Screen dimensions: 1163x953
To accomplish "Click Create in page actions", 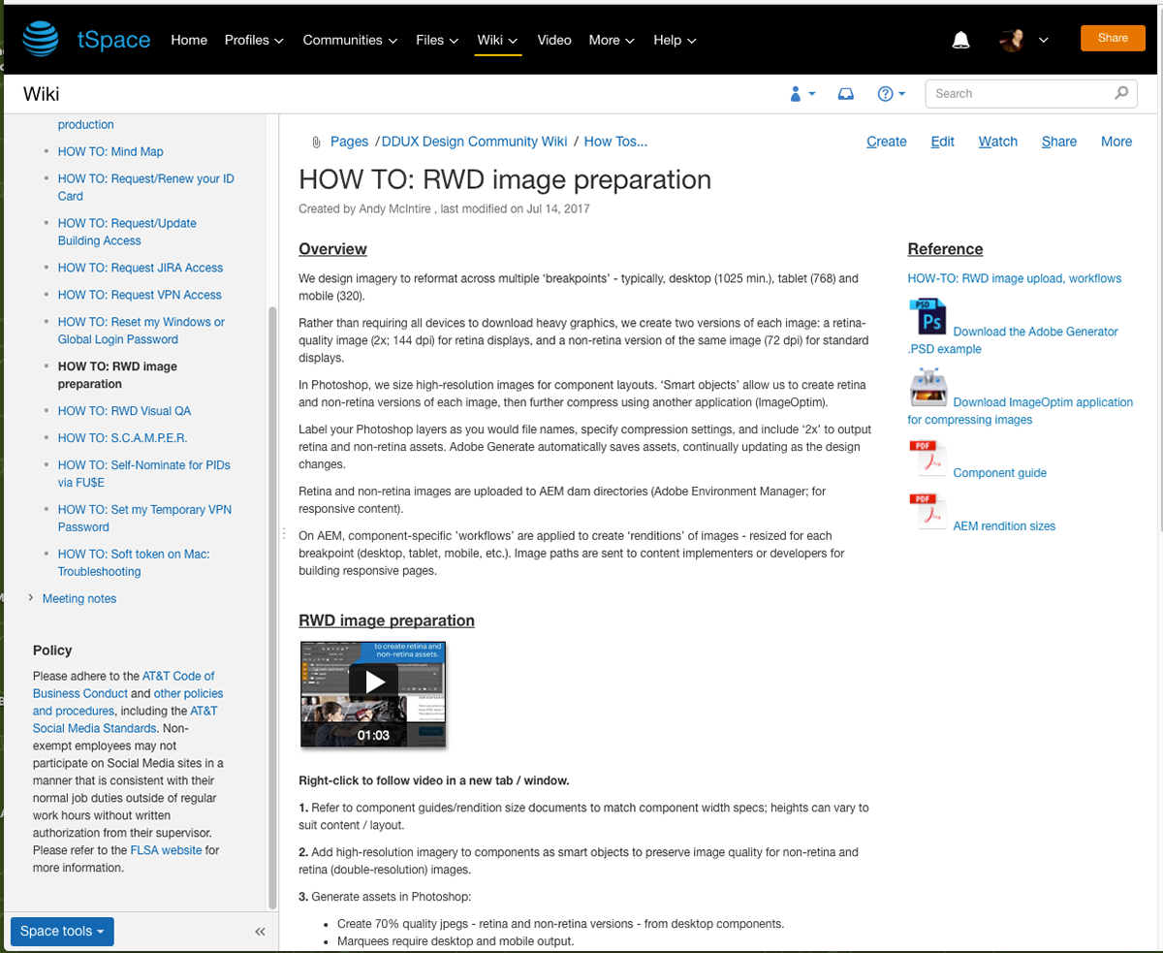I will 887,142.
